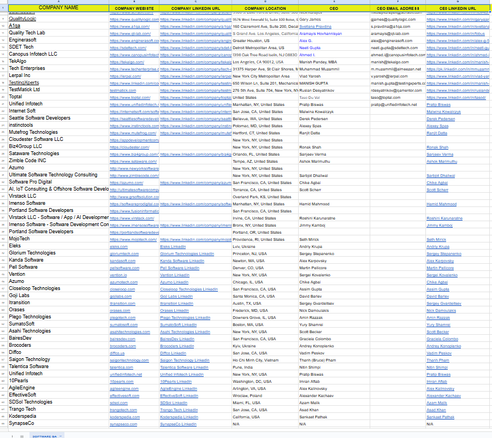Image resolution: width=492 pixels, height=438 pixels.
Task: Open the SOFTWARE QA tab dropdown arrow
Action: click(x=61, y=436)
